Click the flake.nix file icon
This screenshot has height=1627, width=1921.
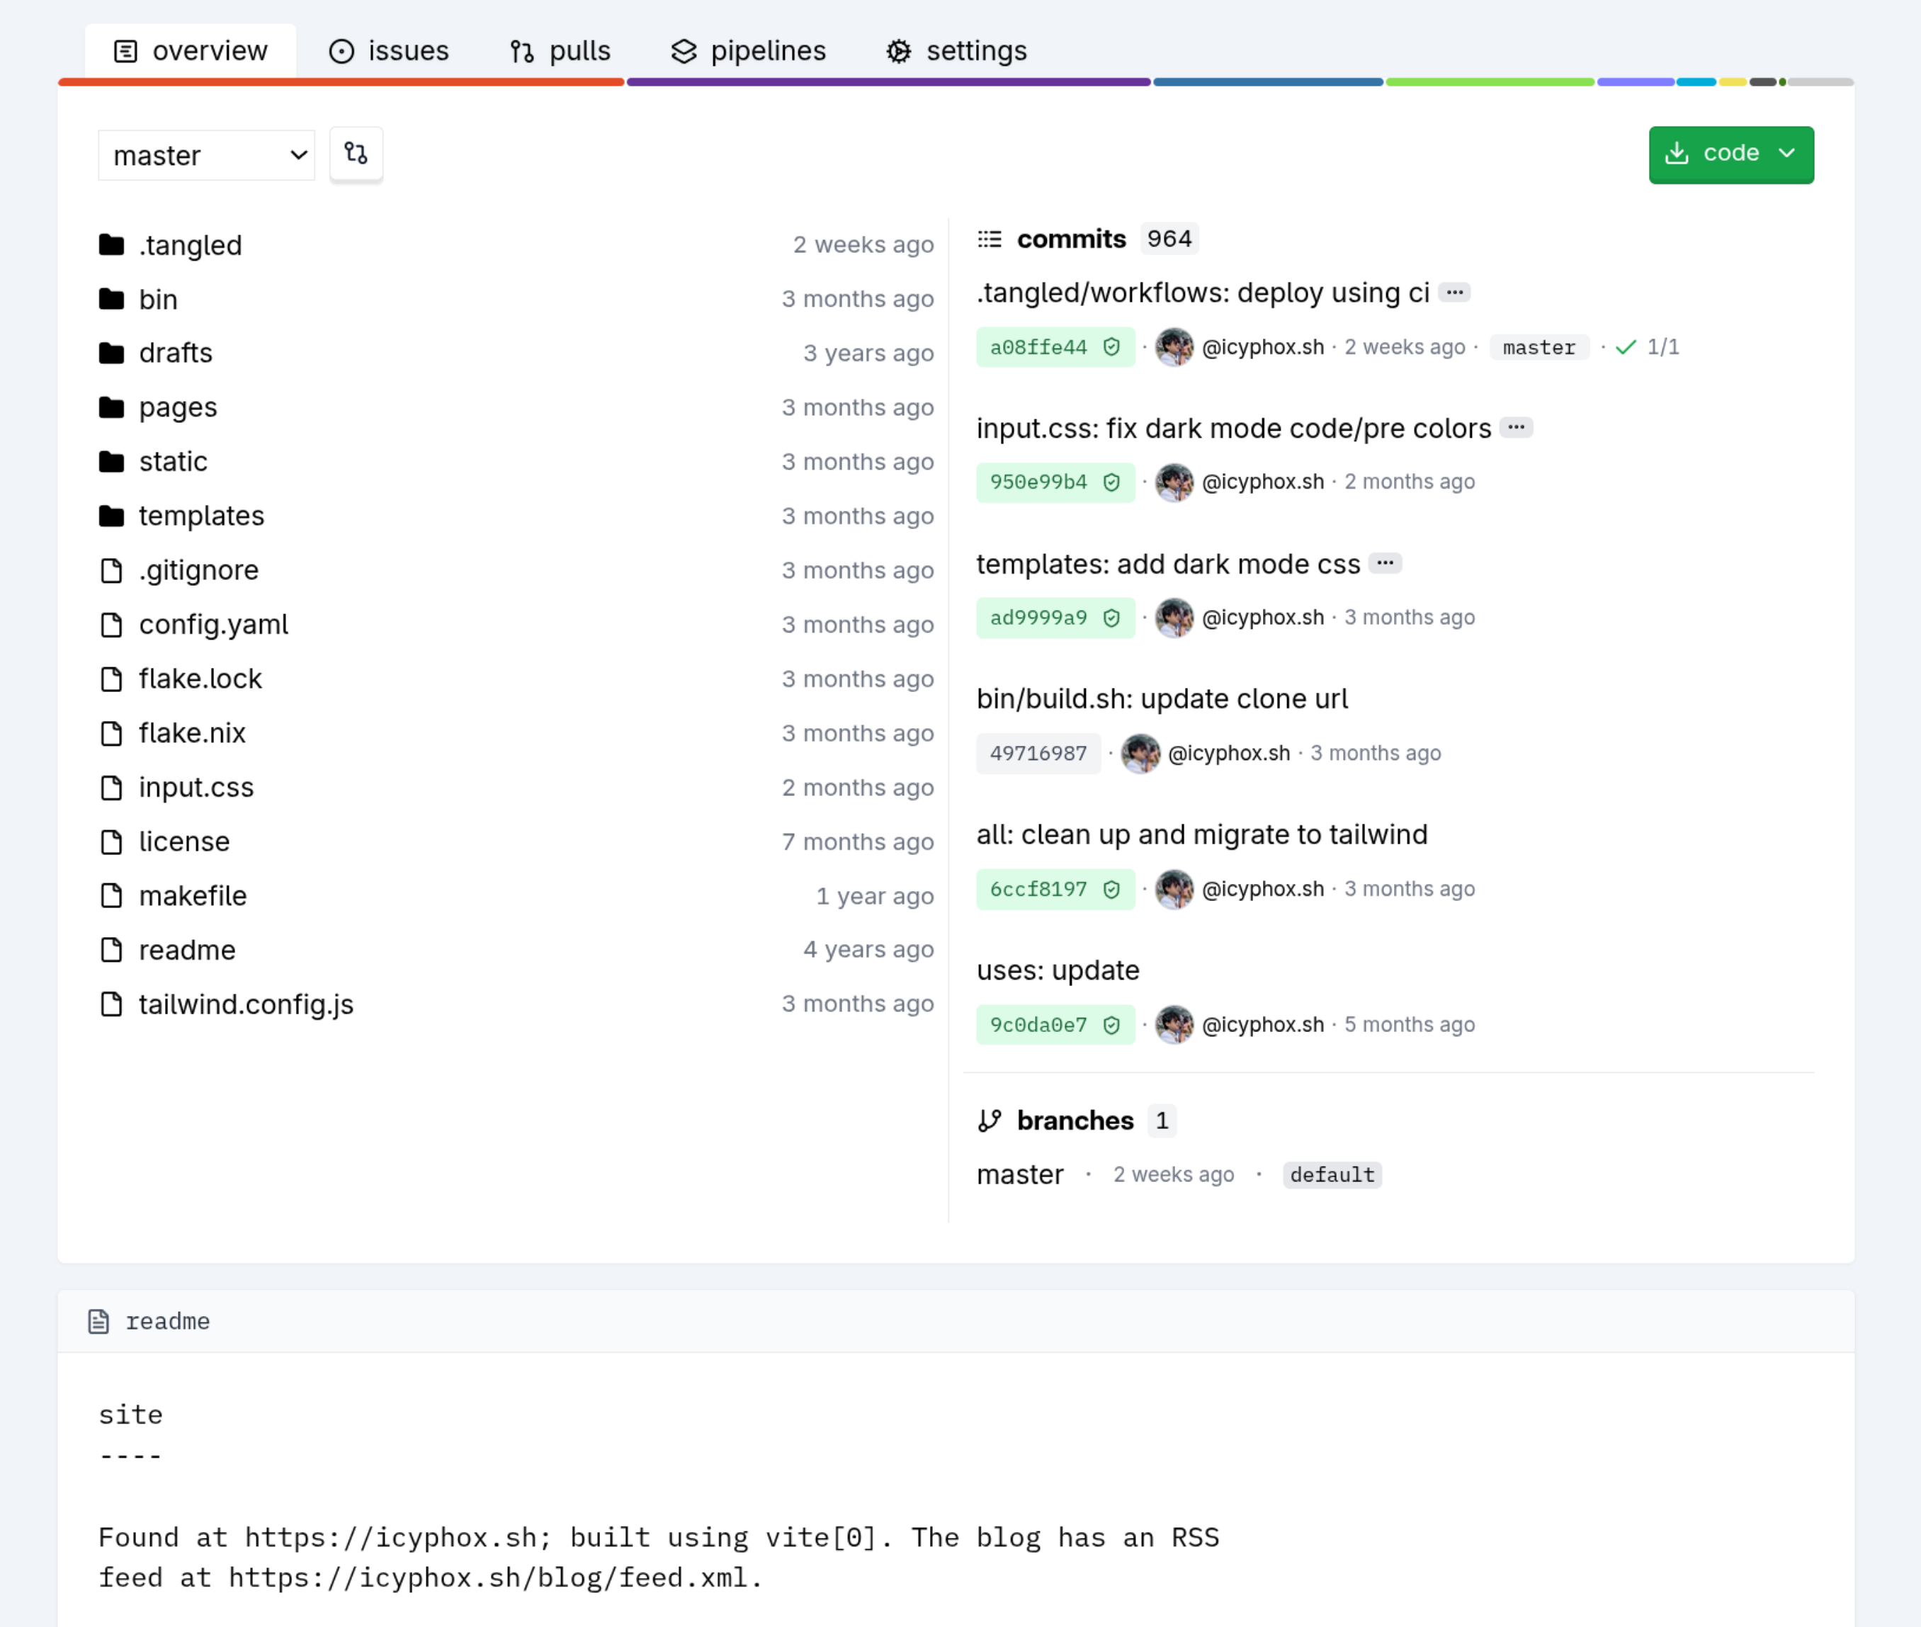112,733
